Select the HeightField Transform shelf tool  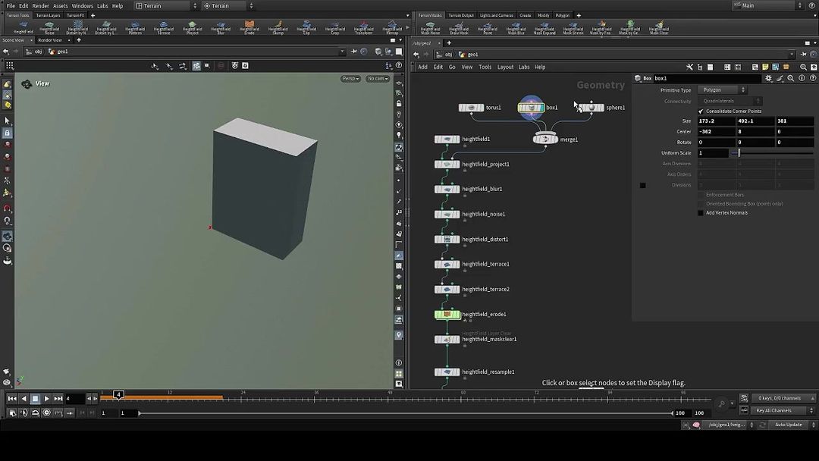point(363,27)
